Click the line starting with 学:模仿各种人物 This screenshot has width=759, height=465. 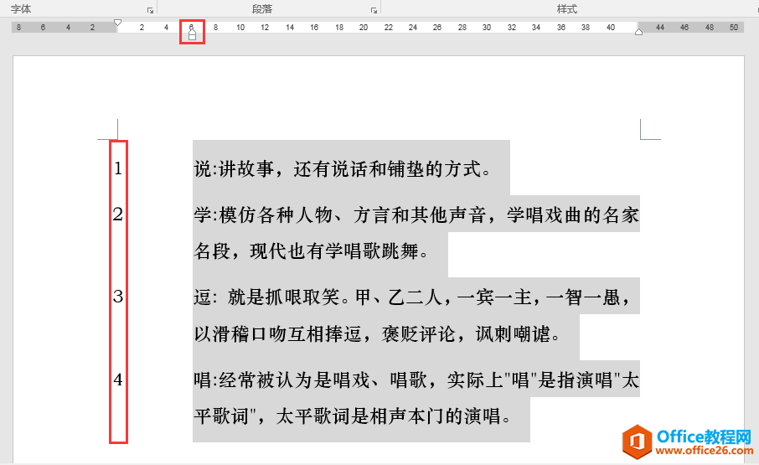click(416, 214)
